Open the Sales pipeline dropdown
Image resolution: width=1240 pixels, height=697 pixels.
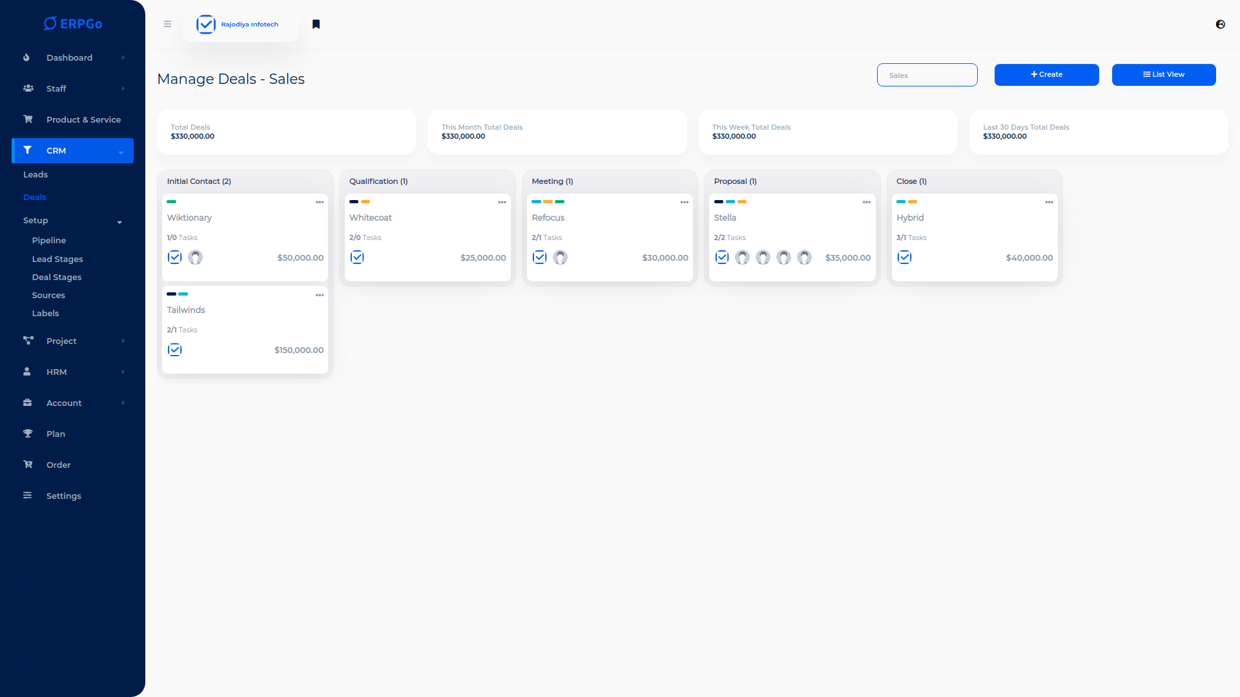927,75
